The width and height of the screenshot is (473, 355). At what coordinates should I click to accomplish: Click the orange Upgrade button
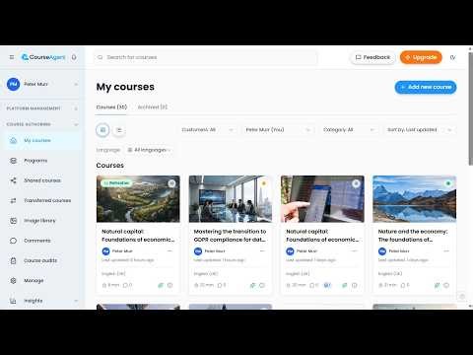421,57
